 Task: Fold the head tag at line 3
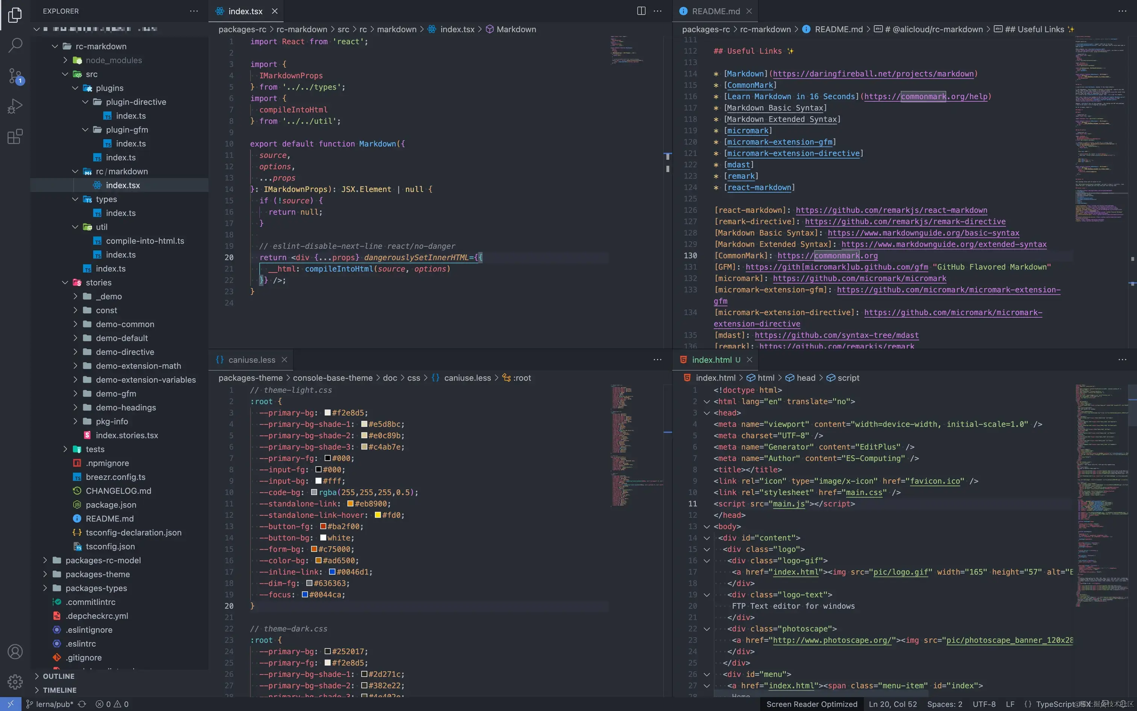coord(706,413)
